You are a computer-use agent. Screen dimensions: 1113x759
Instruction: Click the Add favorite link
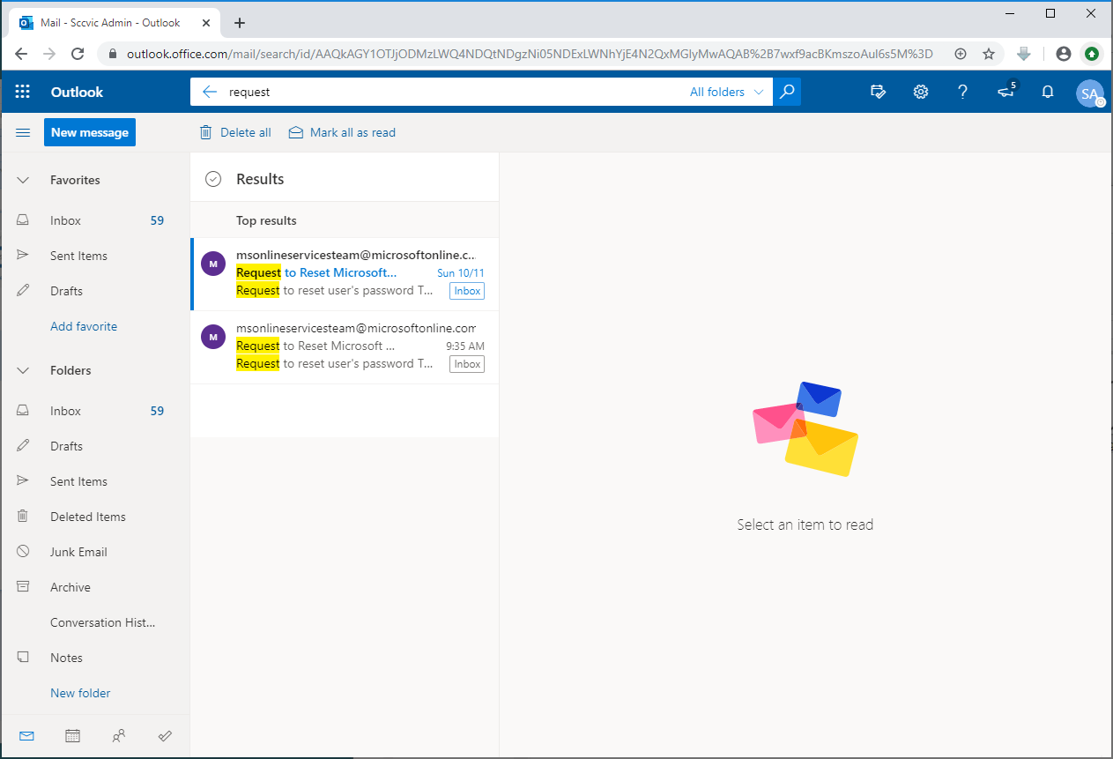click(x=84, y=326)
